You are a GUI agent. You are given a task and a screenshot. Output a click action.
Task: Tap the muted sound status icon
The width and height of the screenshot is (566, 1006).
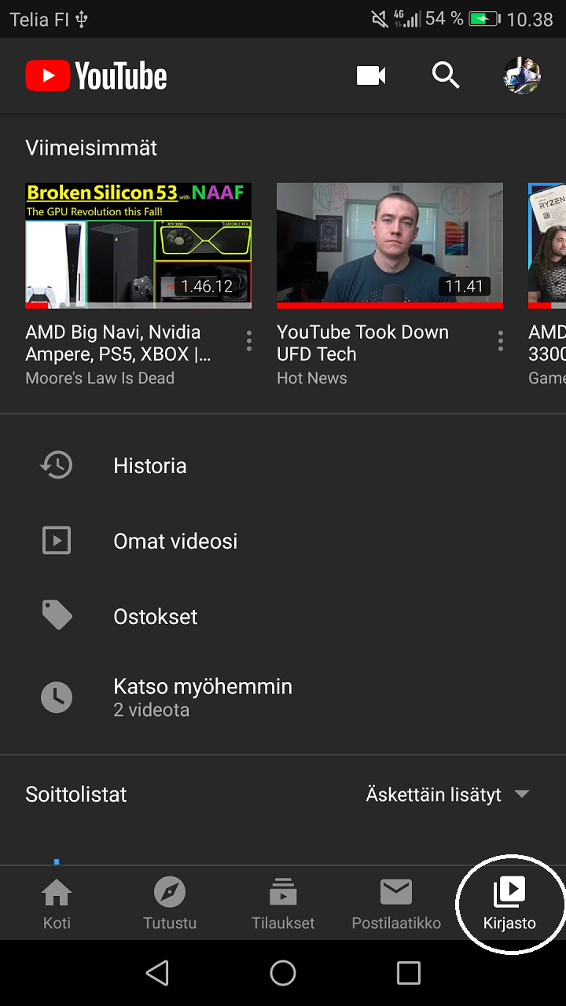pyautogui.click(x=380, y=19)
